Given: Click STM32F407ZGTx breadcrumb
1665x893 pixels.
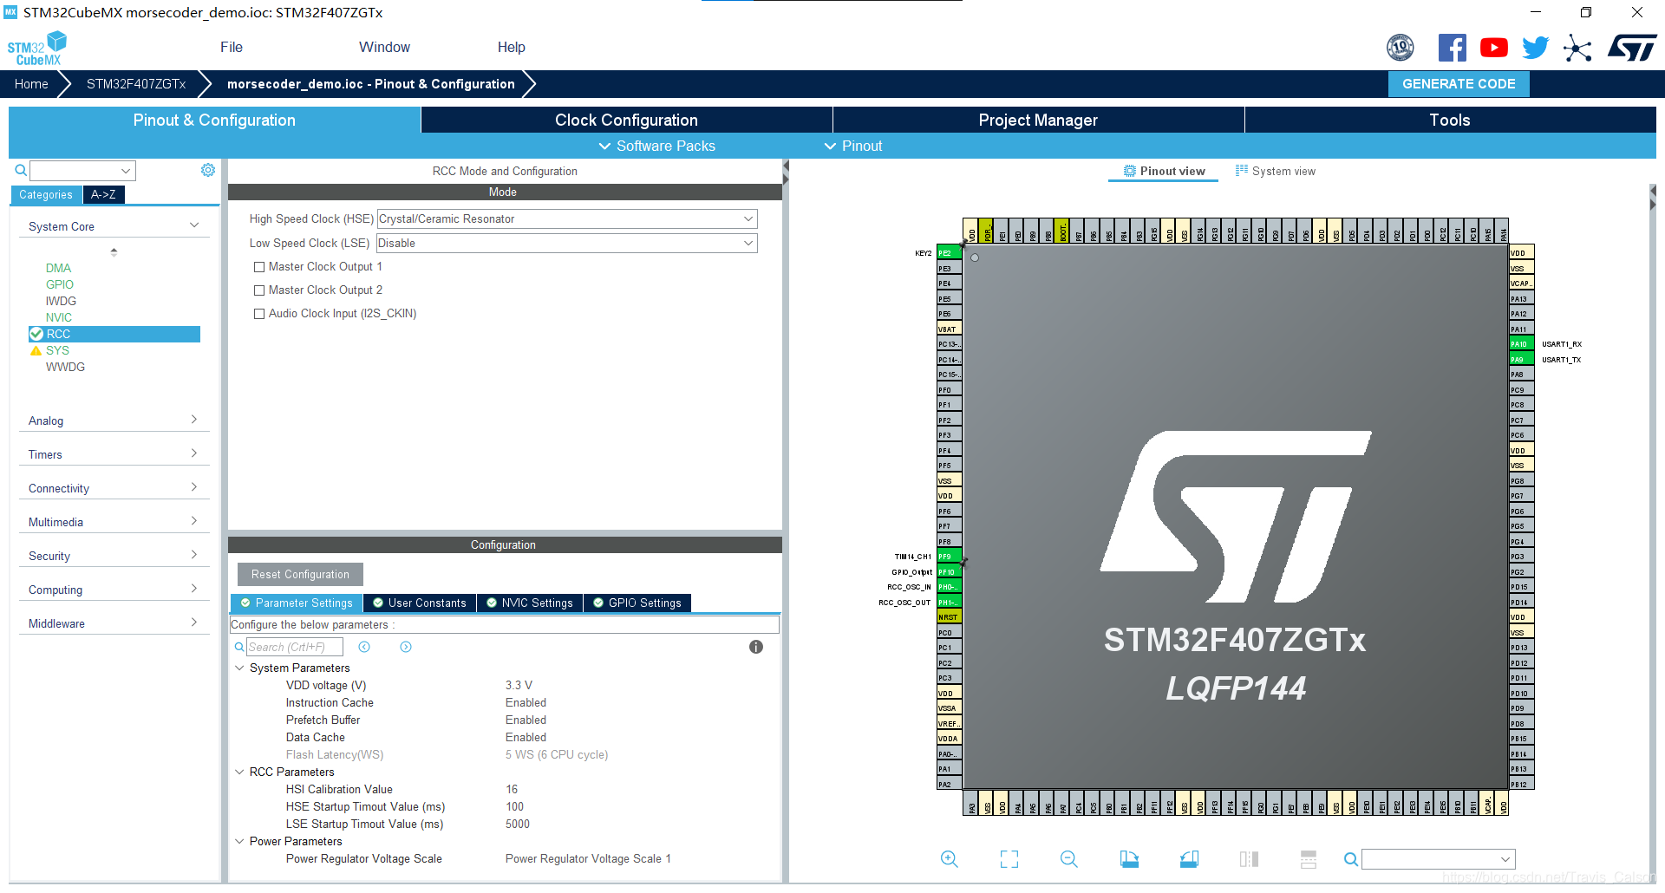Looking at the screenshot, I should [136, 84].
